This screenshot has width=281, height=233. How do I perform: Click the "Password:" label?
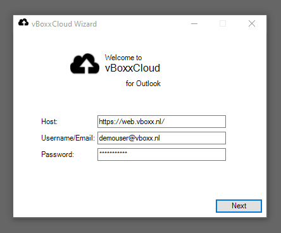click(x=58, y=154)
